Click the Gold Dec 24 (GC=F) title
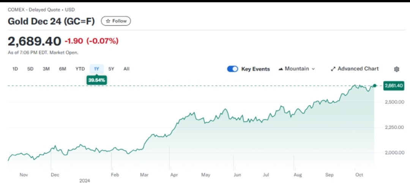This screenshot has height=183, width=410. pos(51,21)
